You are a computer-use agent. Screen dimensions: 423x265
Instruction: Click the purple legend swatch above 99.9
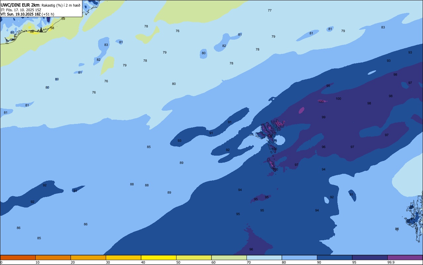point(405,257)
